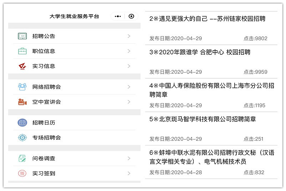This screenshot has height=191, width=286.
Task: Click the 空中宣讲会 video camera icon
Action: point(22,102)
